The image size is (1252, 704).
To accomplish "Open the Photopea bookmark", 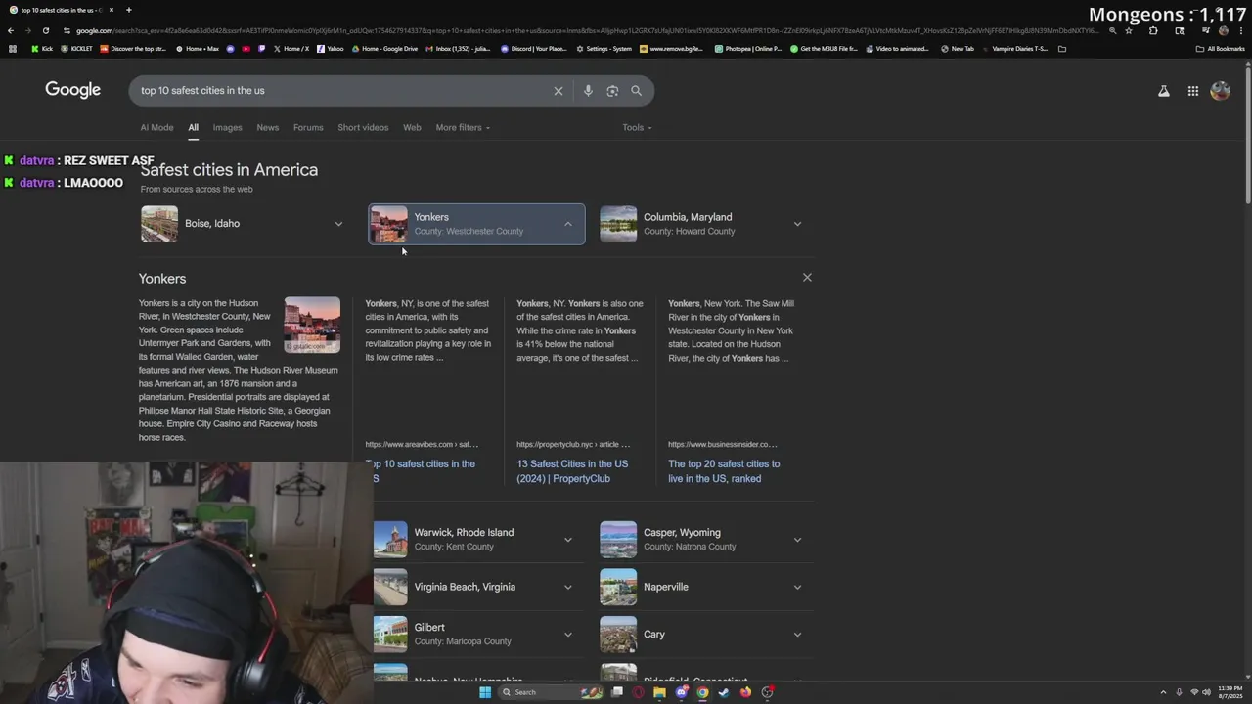I will (748, 49).
